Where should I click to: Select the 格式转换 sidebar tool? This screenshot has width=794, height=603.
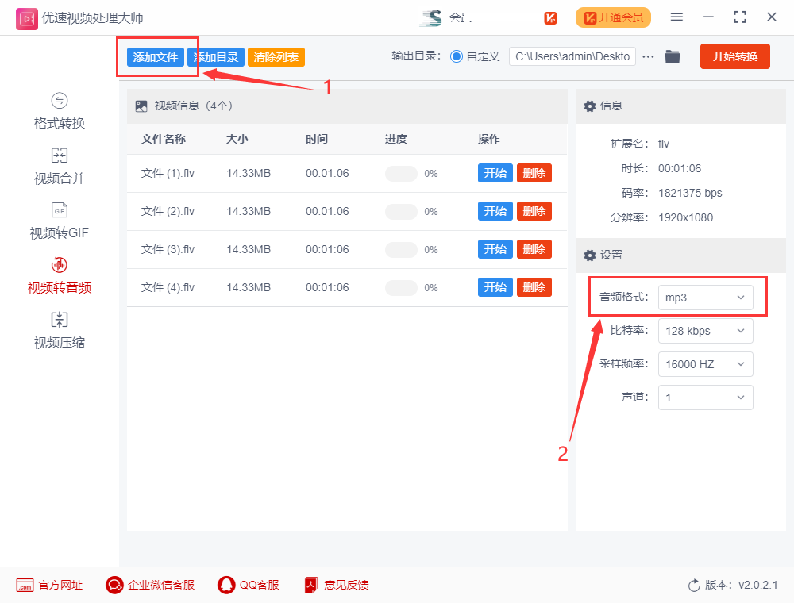click(58, 111)
